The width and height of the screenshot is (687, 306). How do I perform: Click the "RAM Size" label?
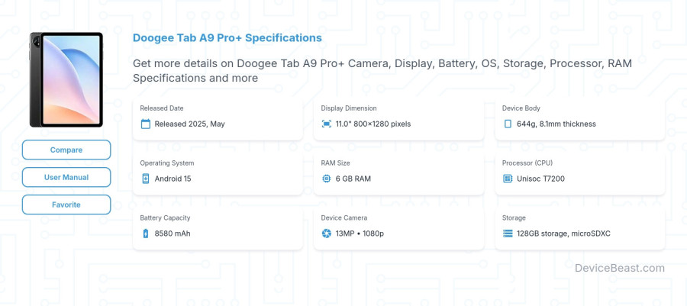(x=336, y=163)
